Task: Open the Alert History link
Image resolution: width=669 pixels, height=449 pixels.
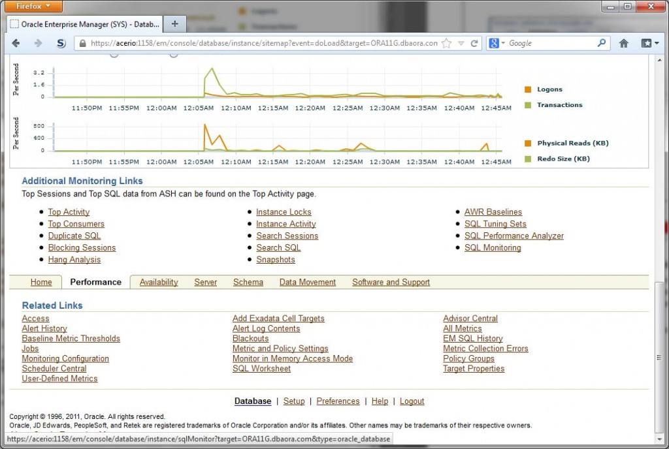Action: coord(44,328)
